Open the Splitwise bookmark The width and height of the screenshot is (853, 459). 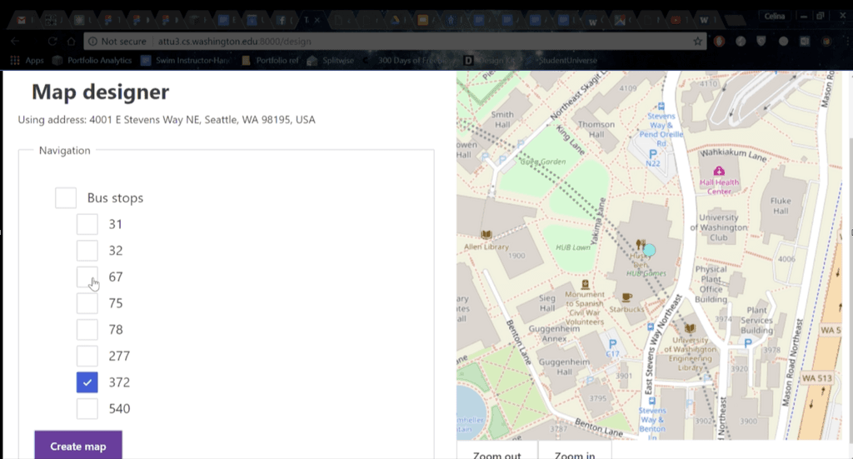click(x=330, y=60)
